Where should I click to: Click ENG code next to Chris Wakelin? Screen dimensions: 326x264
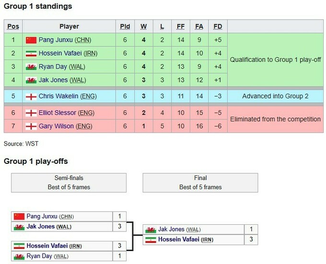click(89, 96)
